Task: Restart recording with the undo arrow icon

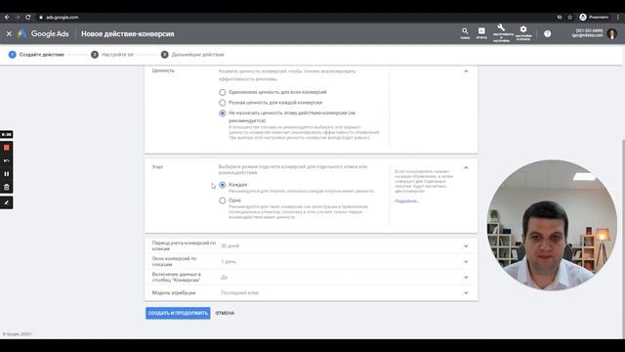Action: coord(7,160)
